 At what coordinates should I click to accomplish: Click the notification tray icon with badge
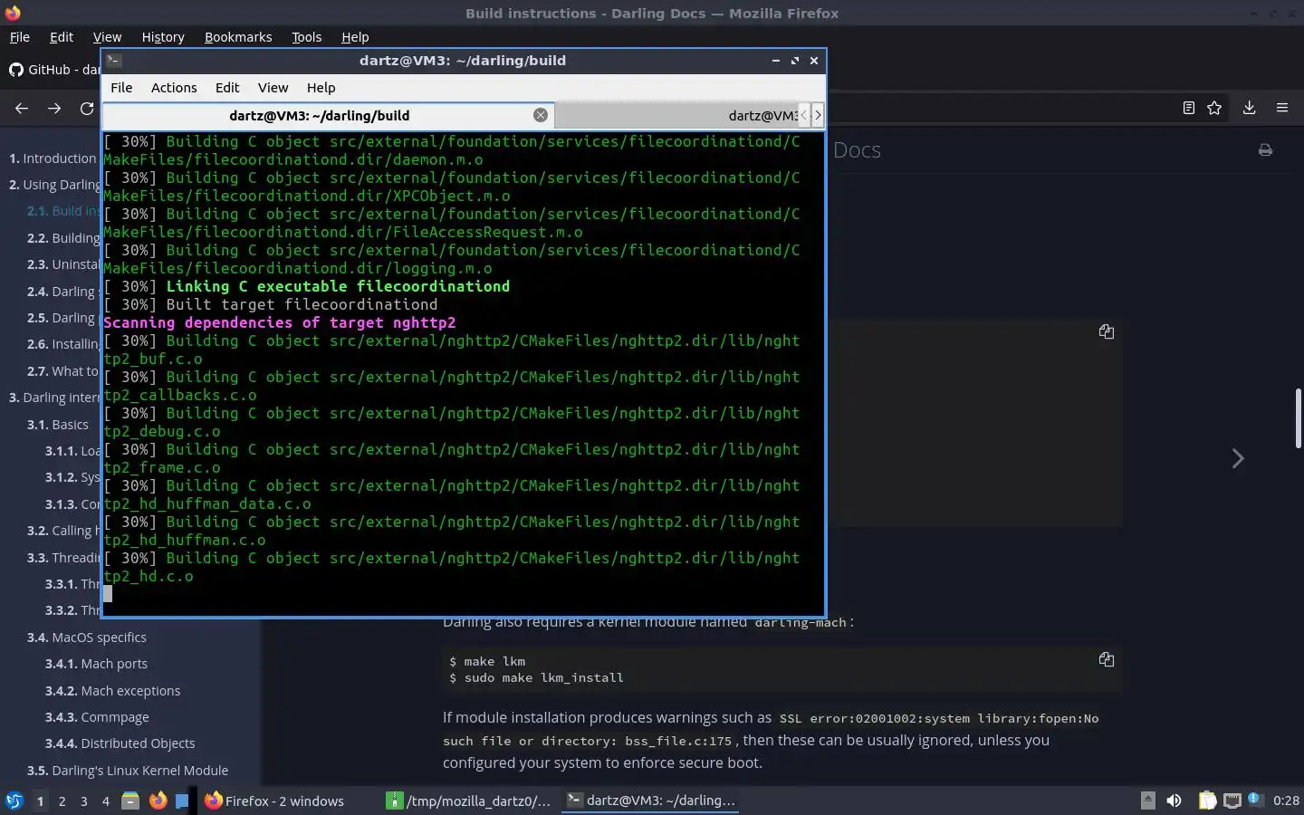1255,800
